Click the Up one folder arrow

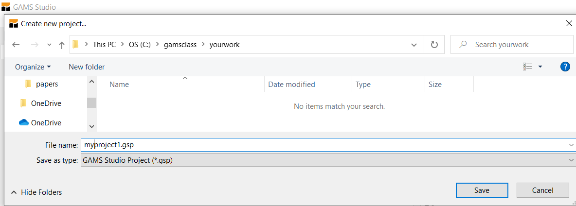coord(62,45)
